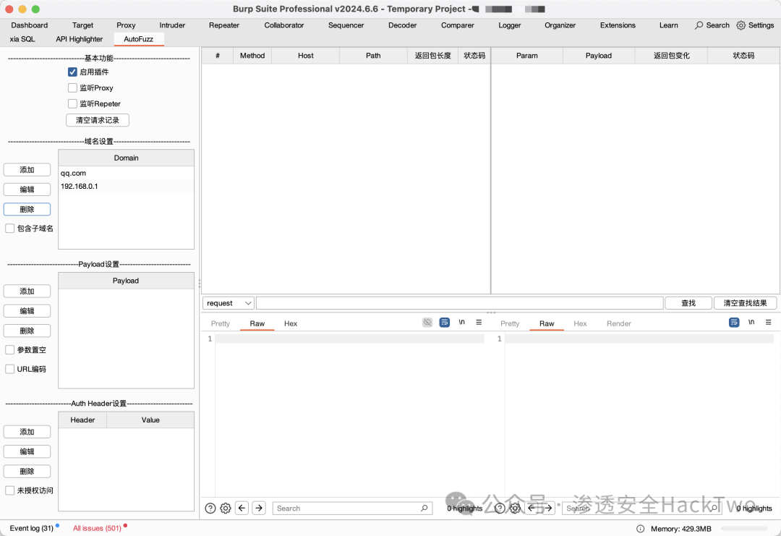Open request editor hamburger menu
This screenshot has width=781, height=536.
479,323
